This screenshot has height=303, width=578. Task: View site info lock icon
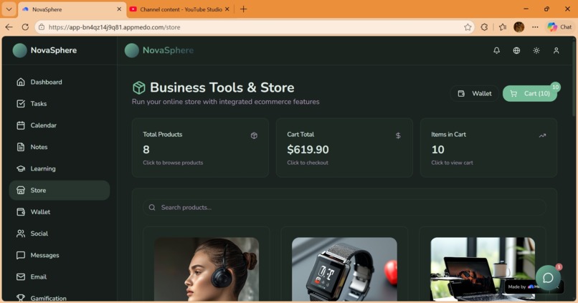coord(42,27)
